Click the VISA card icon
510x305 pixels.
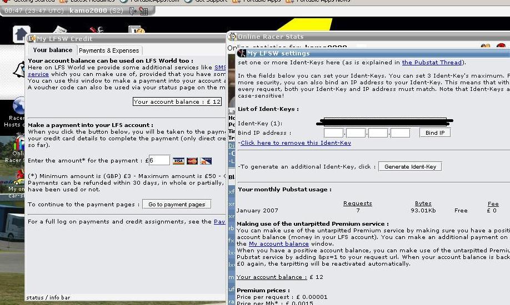point(178,161)
